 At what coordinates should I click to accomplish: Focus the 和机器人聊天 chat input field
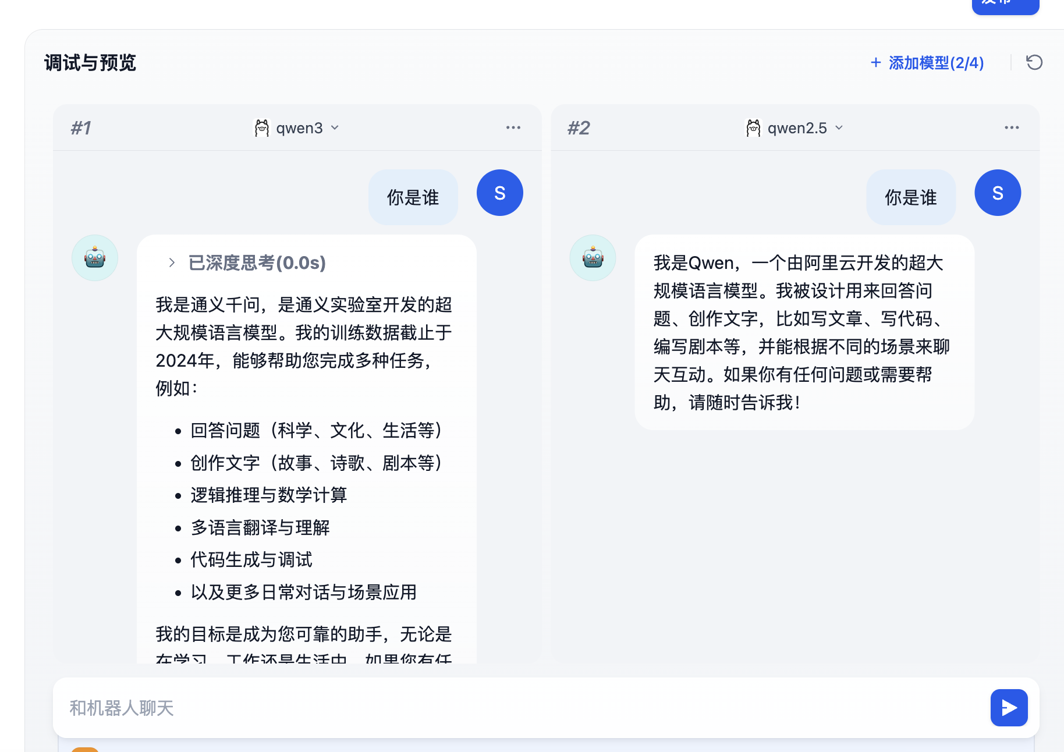518,708
